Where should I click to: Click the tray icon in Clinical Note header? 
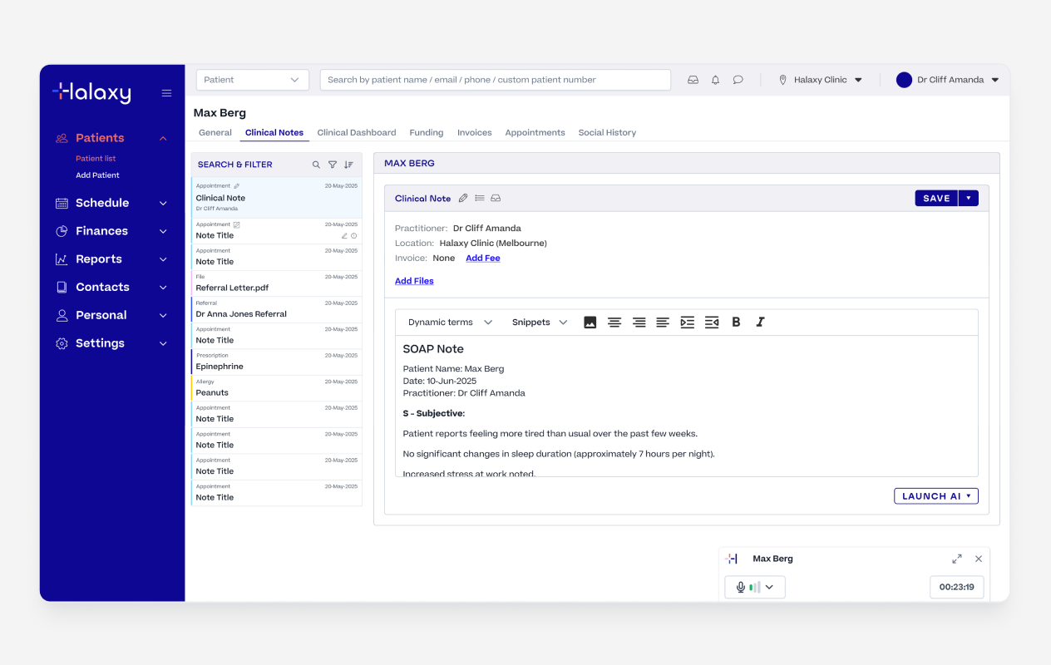pos(496,199)
